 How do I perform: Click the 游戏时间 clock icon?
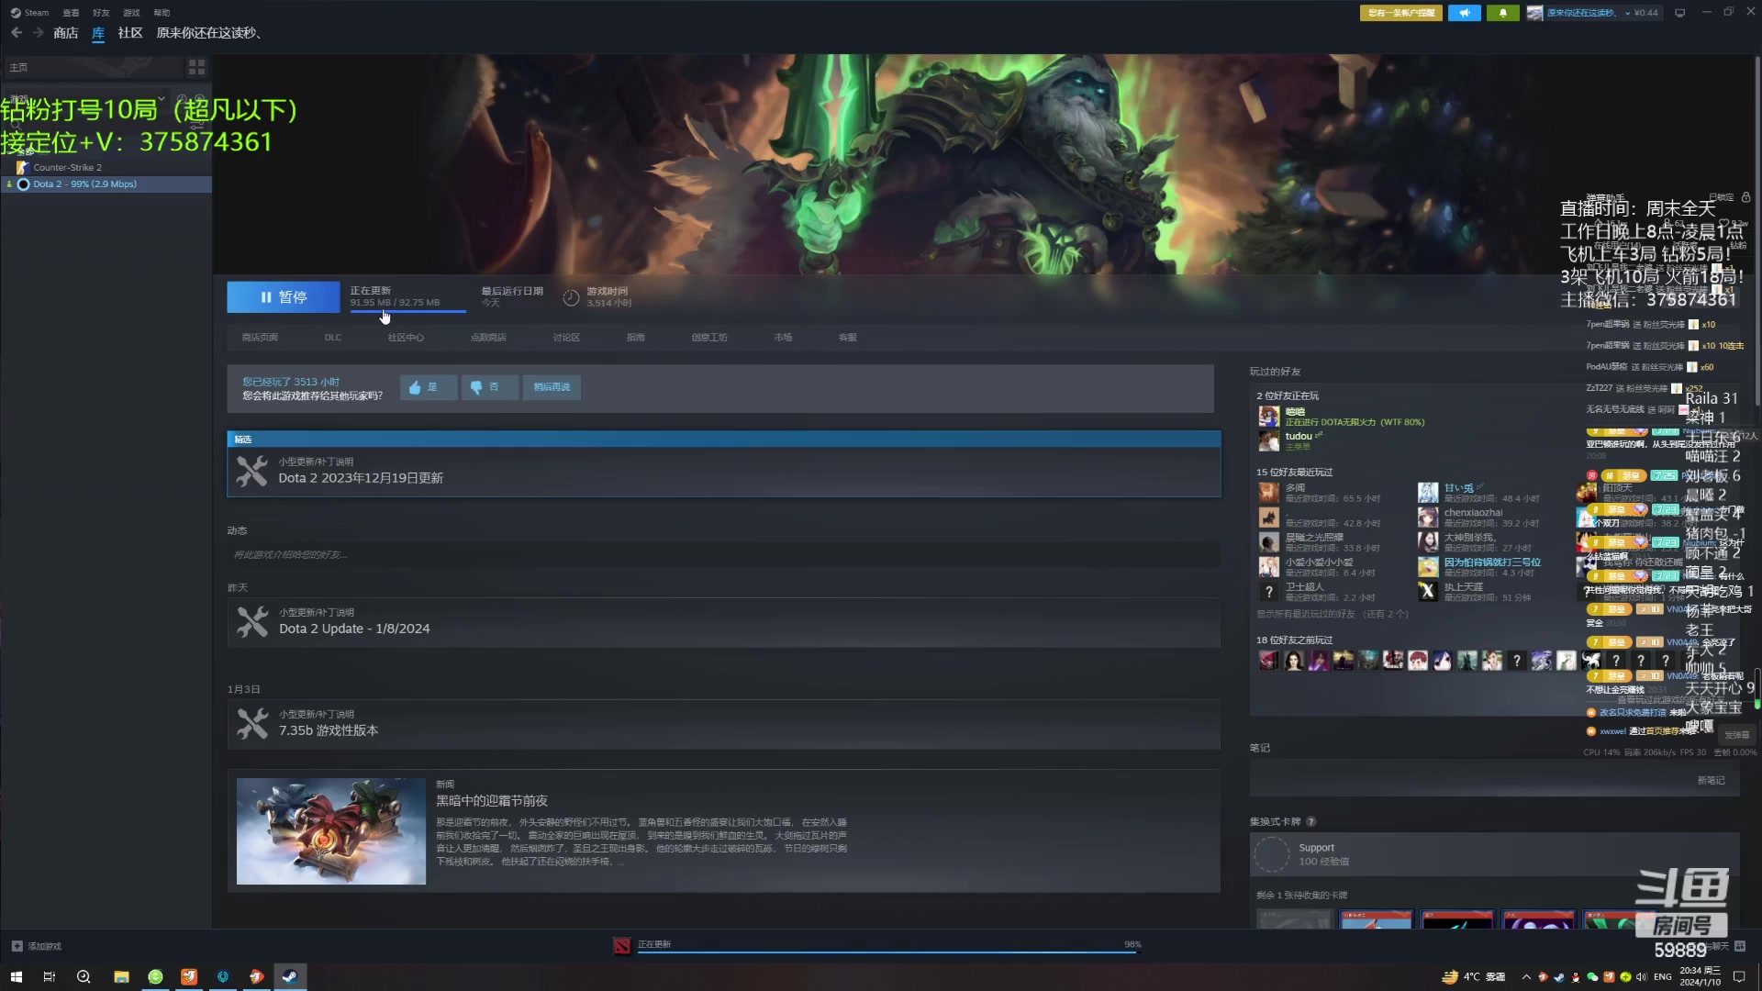(571, 297)
